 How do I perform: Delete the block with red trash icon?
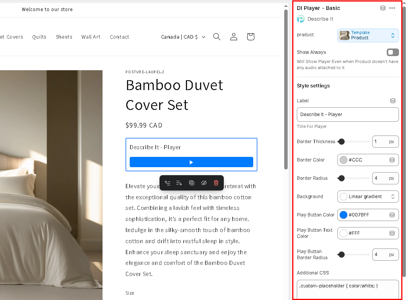pos(216,183)
